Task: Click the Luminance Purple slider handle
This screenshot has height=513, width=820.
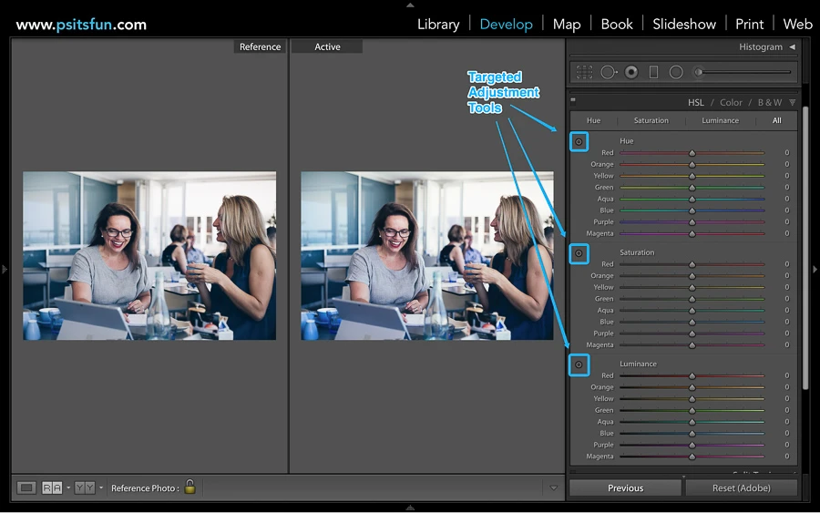Action: [x=692, y=445]
